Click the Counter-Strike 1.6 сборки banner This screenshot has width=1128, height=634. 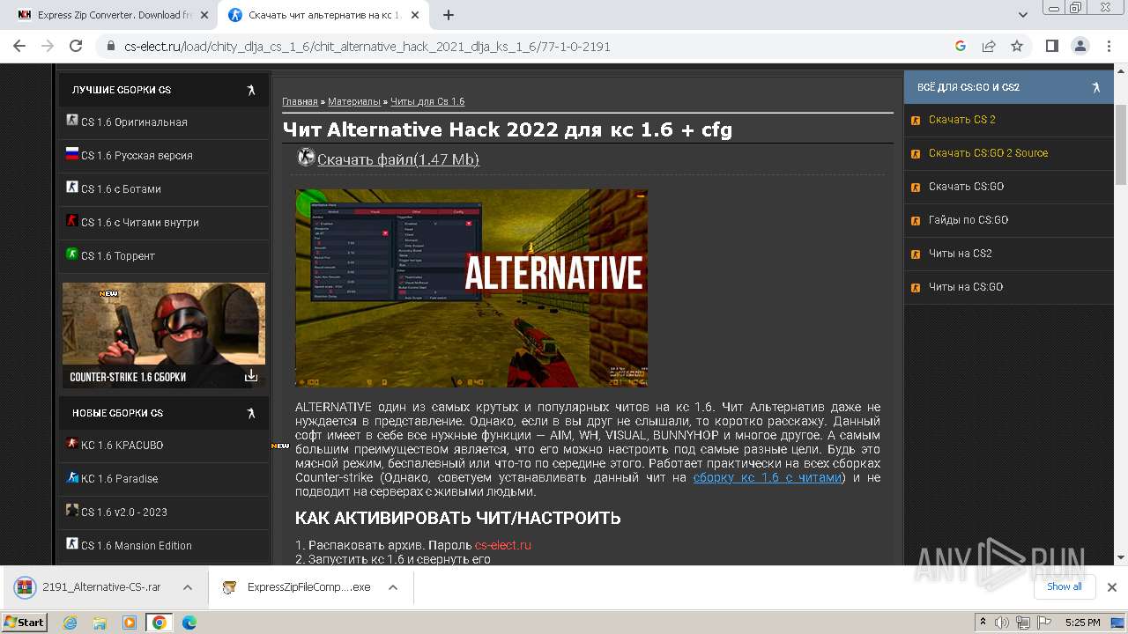(164, 335)
